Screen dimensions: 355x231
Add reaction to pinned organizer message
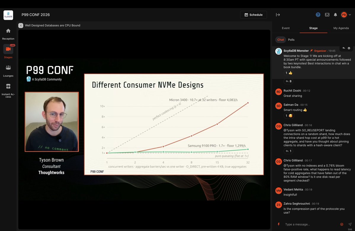[349, 48]
